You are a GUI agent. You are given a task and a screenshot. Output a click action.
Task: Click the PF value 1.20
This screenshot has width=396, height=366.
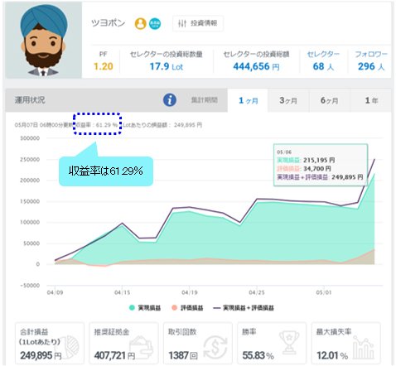click(x=104, y=66)
